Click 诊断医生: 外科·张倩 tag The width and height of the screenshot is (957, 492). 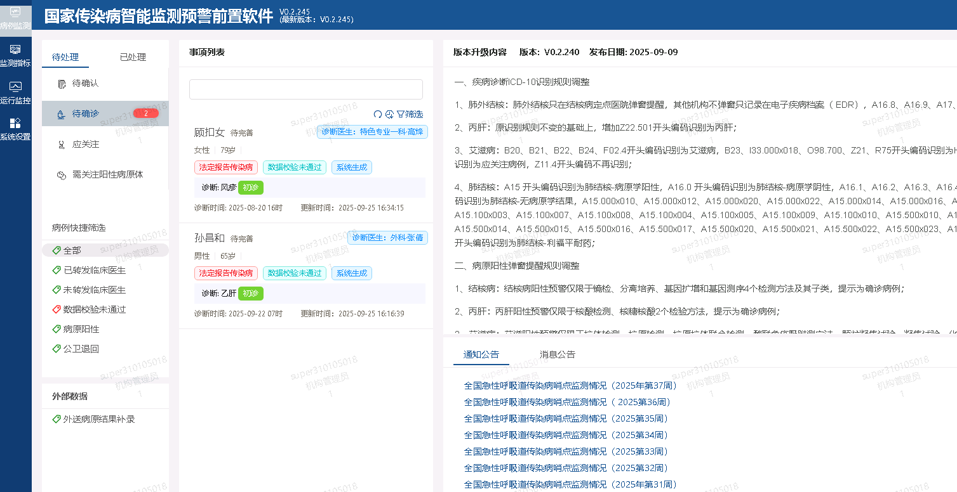[x=387, y=238]
